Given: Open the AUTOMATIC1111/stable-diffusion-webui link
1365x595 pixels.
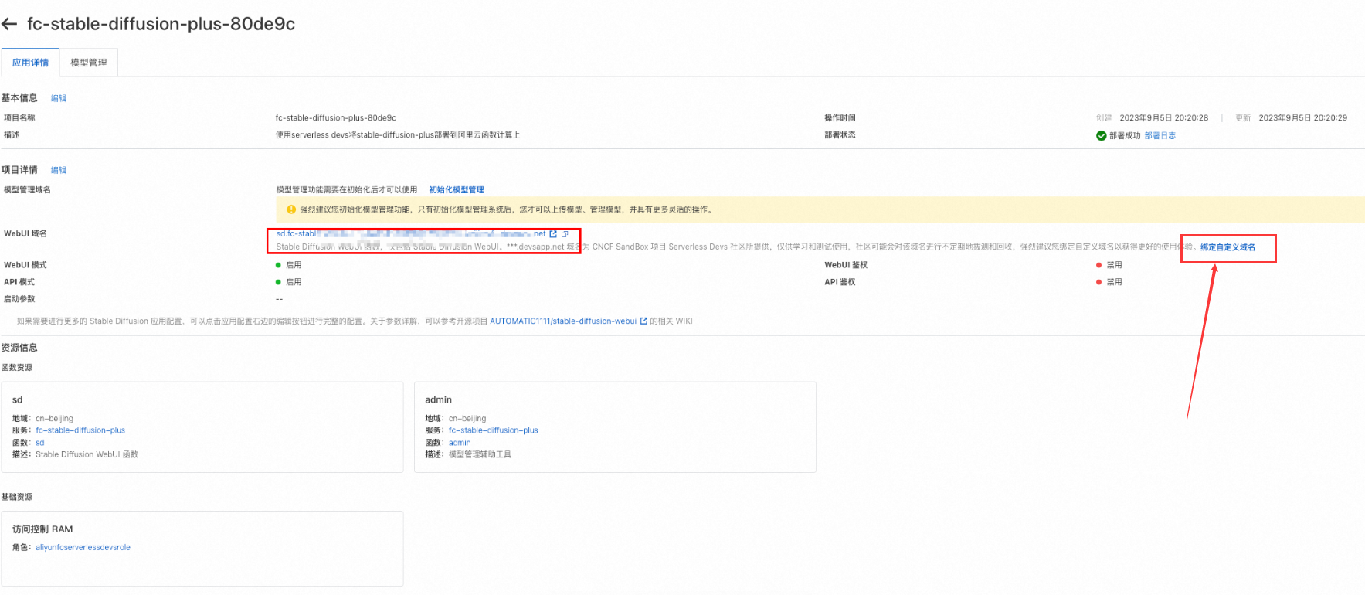Looking at the screenshot, I should tap(563, 321).
